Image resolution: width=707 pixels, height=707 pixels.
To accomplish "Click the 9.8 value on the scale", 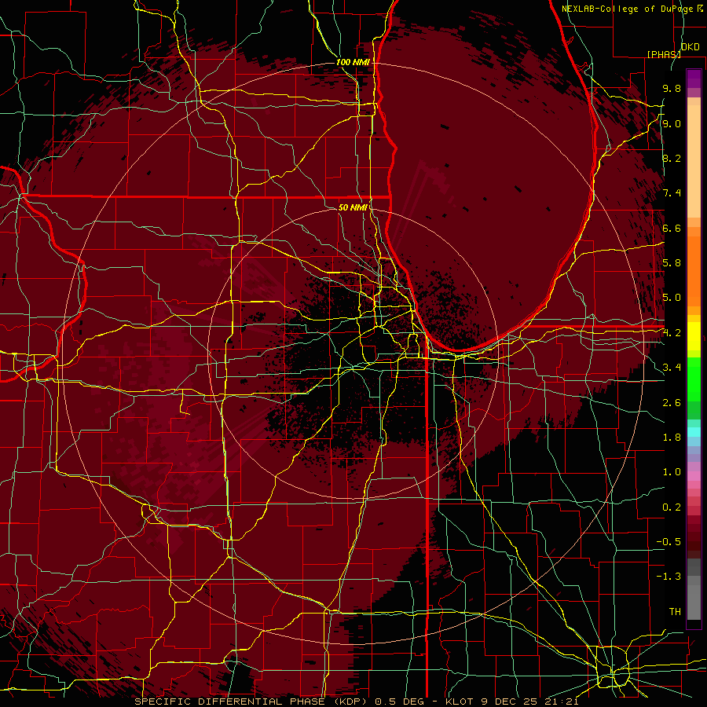I will (x=672, y=88).
